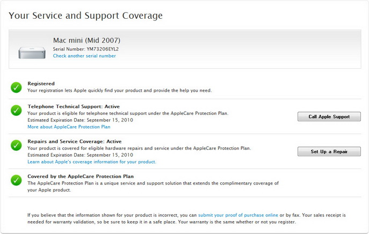The width and height of the screenshot is (369, 234).
Task: Click the Registered heading text
Action: 41,84
